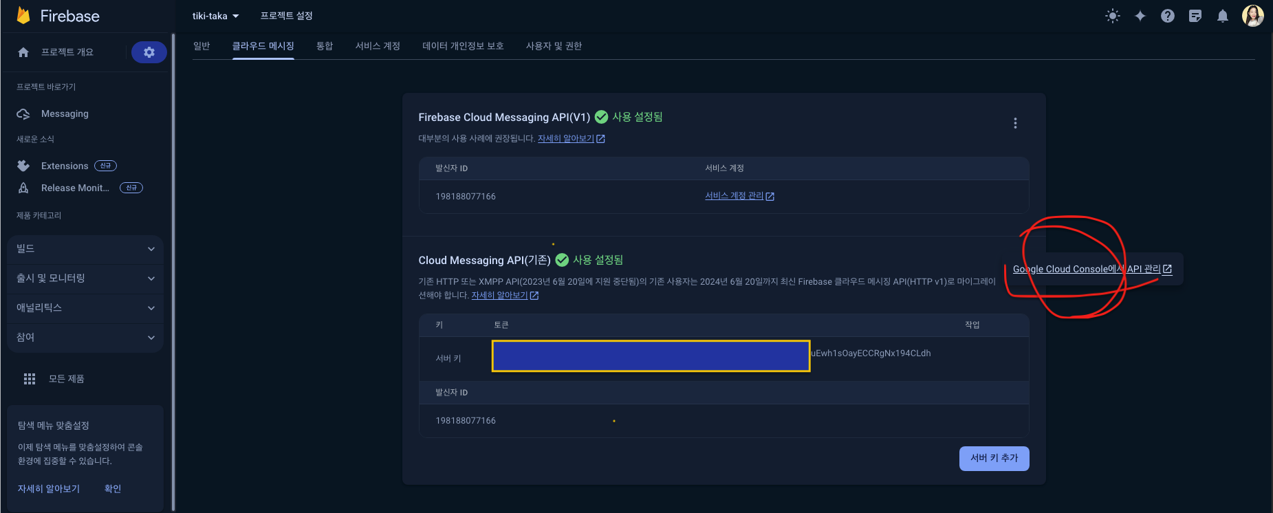1273x513 pixels.
Task: Switch to the 일반 tab
Action: point(202,46)
